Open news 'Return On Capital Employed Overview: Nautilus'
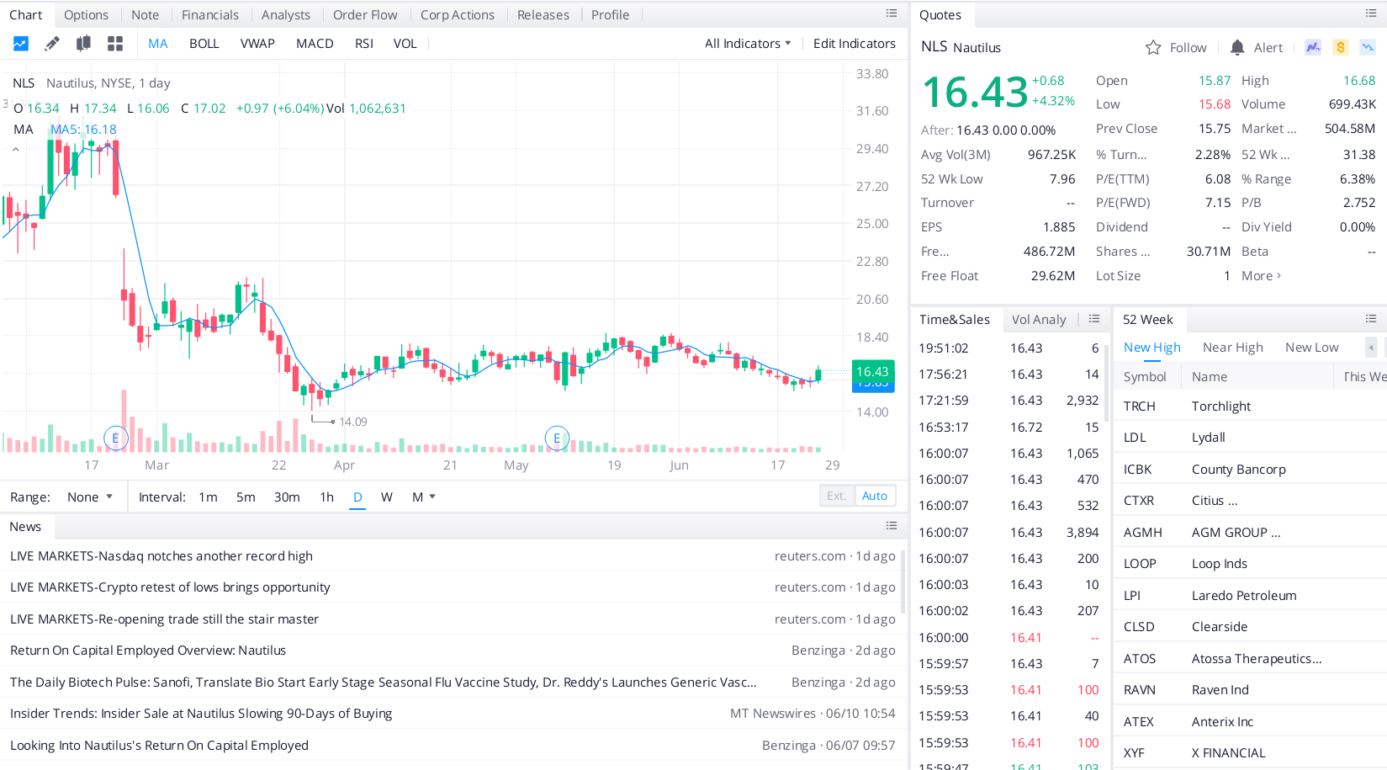Viewport: 1387px width, 770px height. click(148, 651)
